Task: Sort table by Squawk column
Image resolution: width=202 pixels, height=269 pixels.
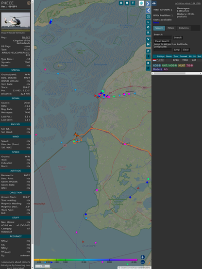Action: click(x=184, y=56)
